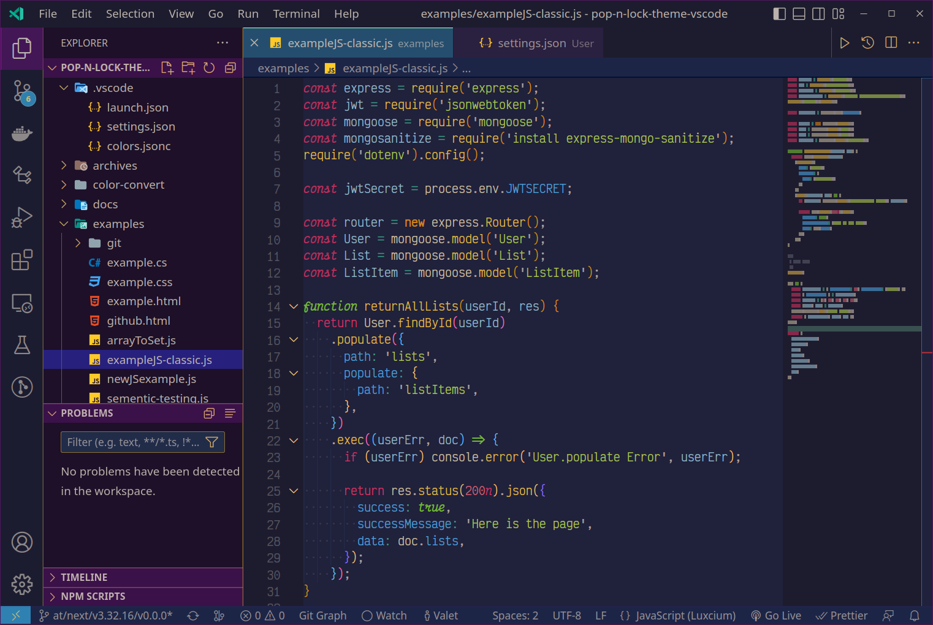Open errors and warnings count

[262, 616]
